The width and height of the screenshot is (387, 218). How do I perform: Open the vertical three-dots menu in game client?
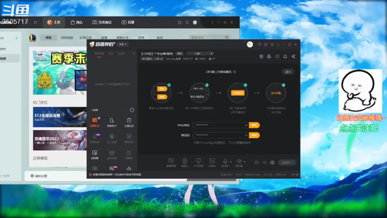(212, 22)
